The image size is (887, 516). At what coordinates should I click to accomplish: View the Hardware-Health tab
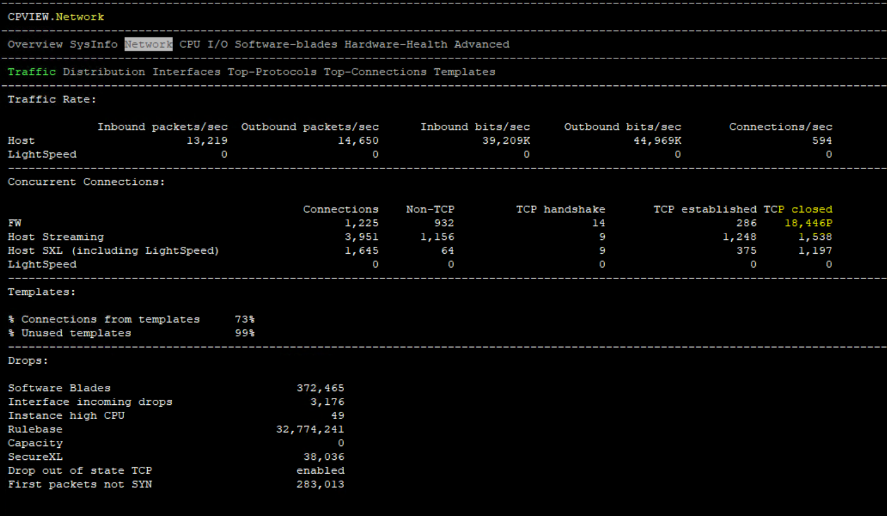point(396,44)
